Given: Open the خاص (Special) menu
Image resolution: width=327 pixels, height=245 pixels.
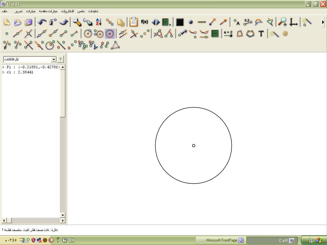Looking at the screenshot, I should tap(81, 11).
